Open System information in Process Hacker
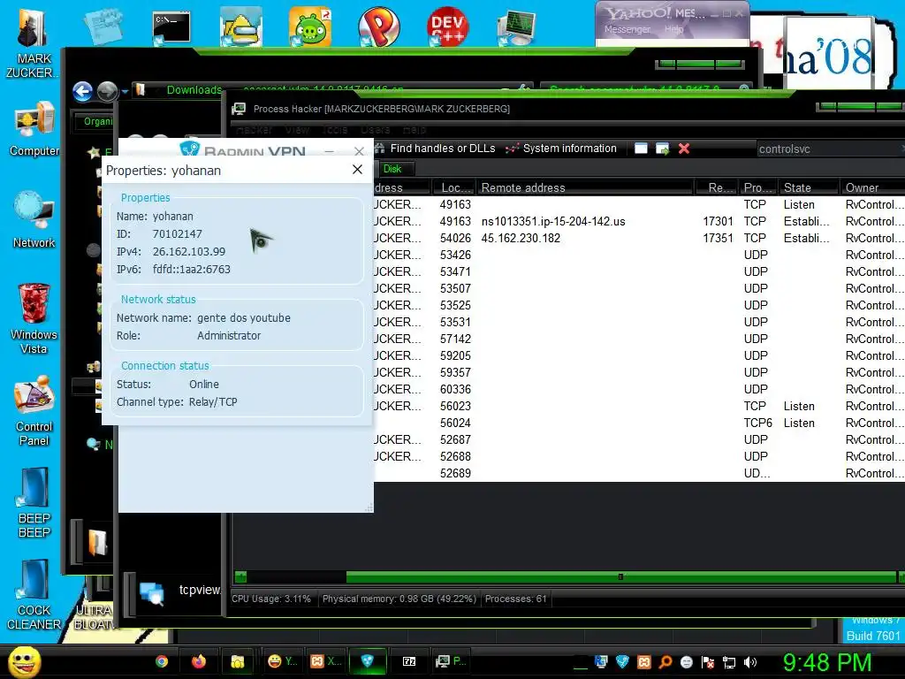The image size is (905, 679). click(x=561, y=149)
